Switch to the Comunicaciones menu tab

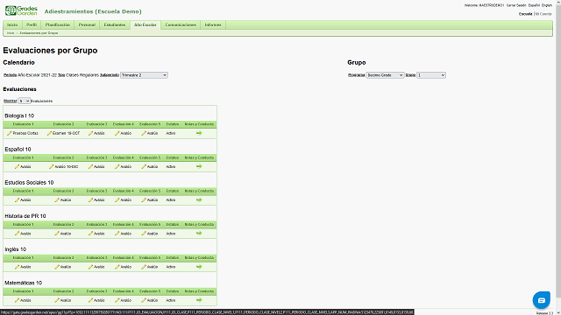[x=181, y=25]
